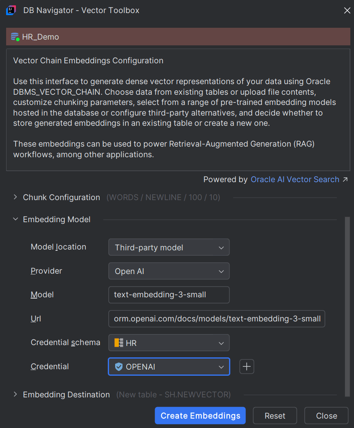Click the OPENAI credential shield icon
Screen dimensions: 354x428
pos(119,367)
